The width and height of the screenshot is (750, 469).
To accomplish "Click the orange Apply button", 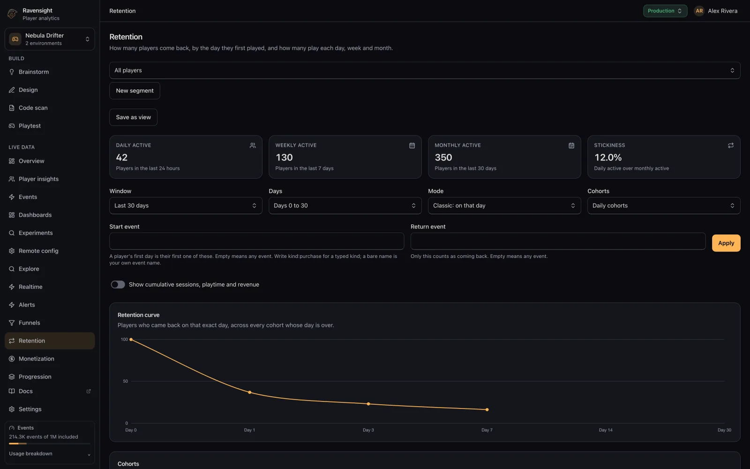I will pyautogui.click(x=726, y=243).
